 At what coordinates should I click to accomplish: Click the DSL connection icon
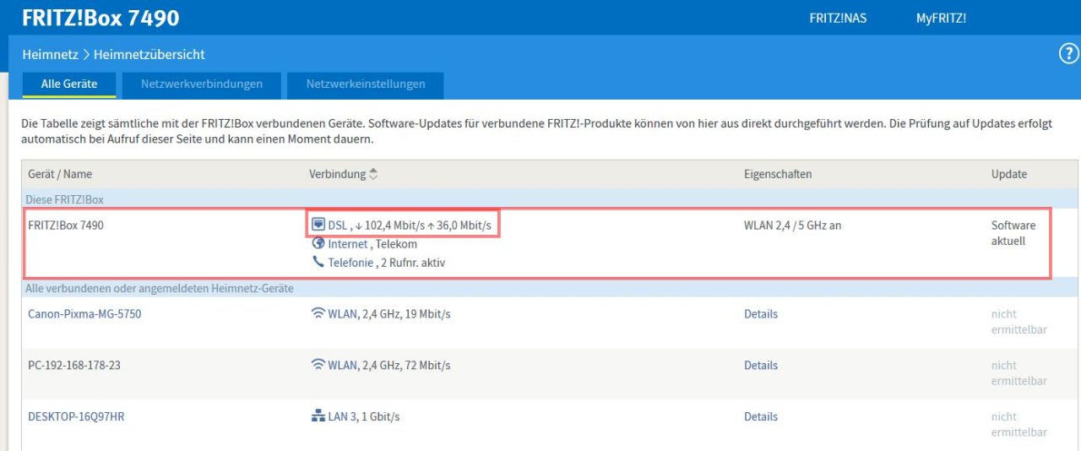(x=318, y=225)
